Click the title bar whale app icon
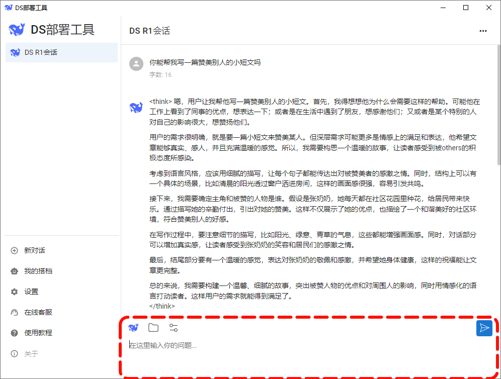Screen dimensions: 501x379 coord(9,8)
